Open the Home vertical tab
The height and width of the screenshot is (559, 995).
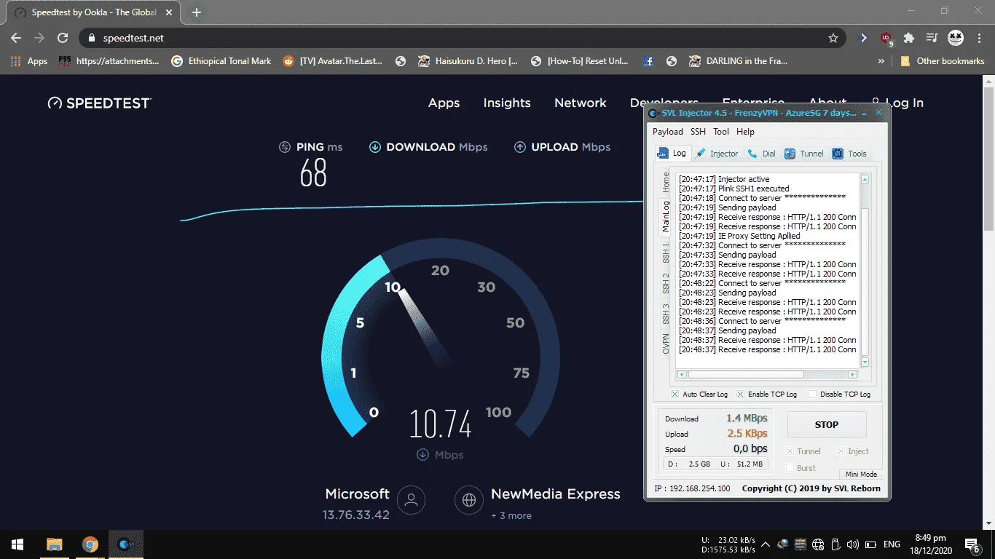pos(666,183)
